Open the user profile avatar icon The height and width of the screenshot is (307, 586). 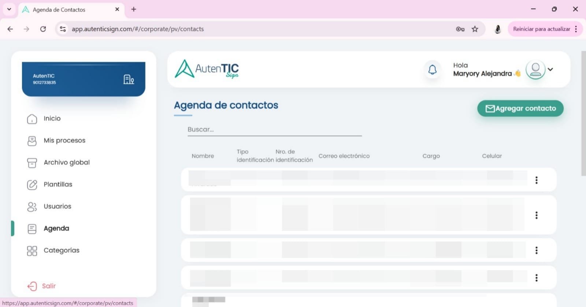(535, 70)
